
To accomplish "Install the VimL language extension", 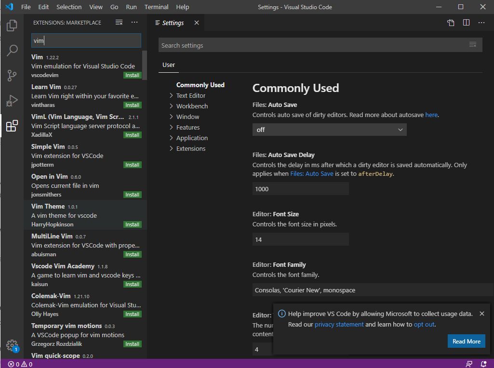I will tap(133, 135).
